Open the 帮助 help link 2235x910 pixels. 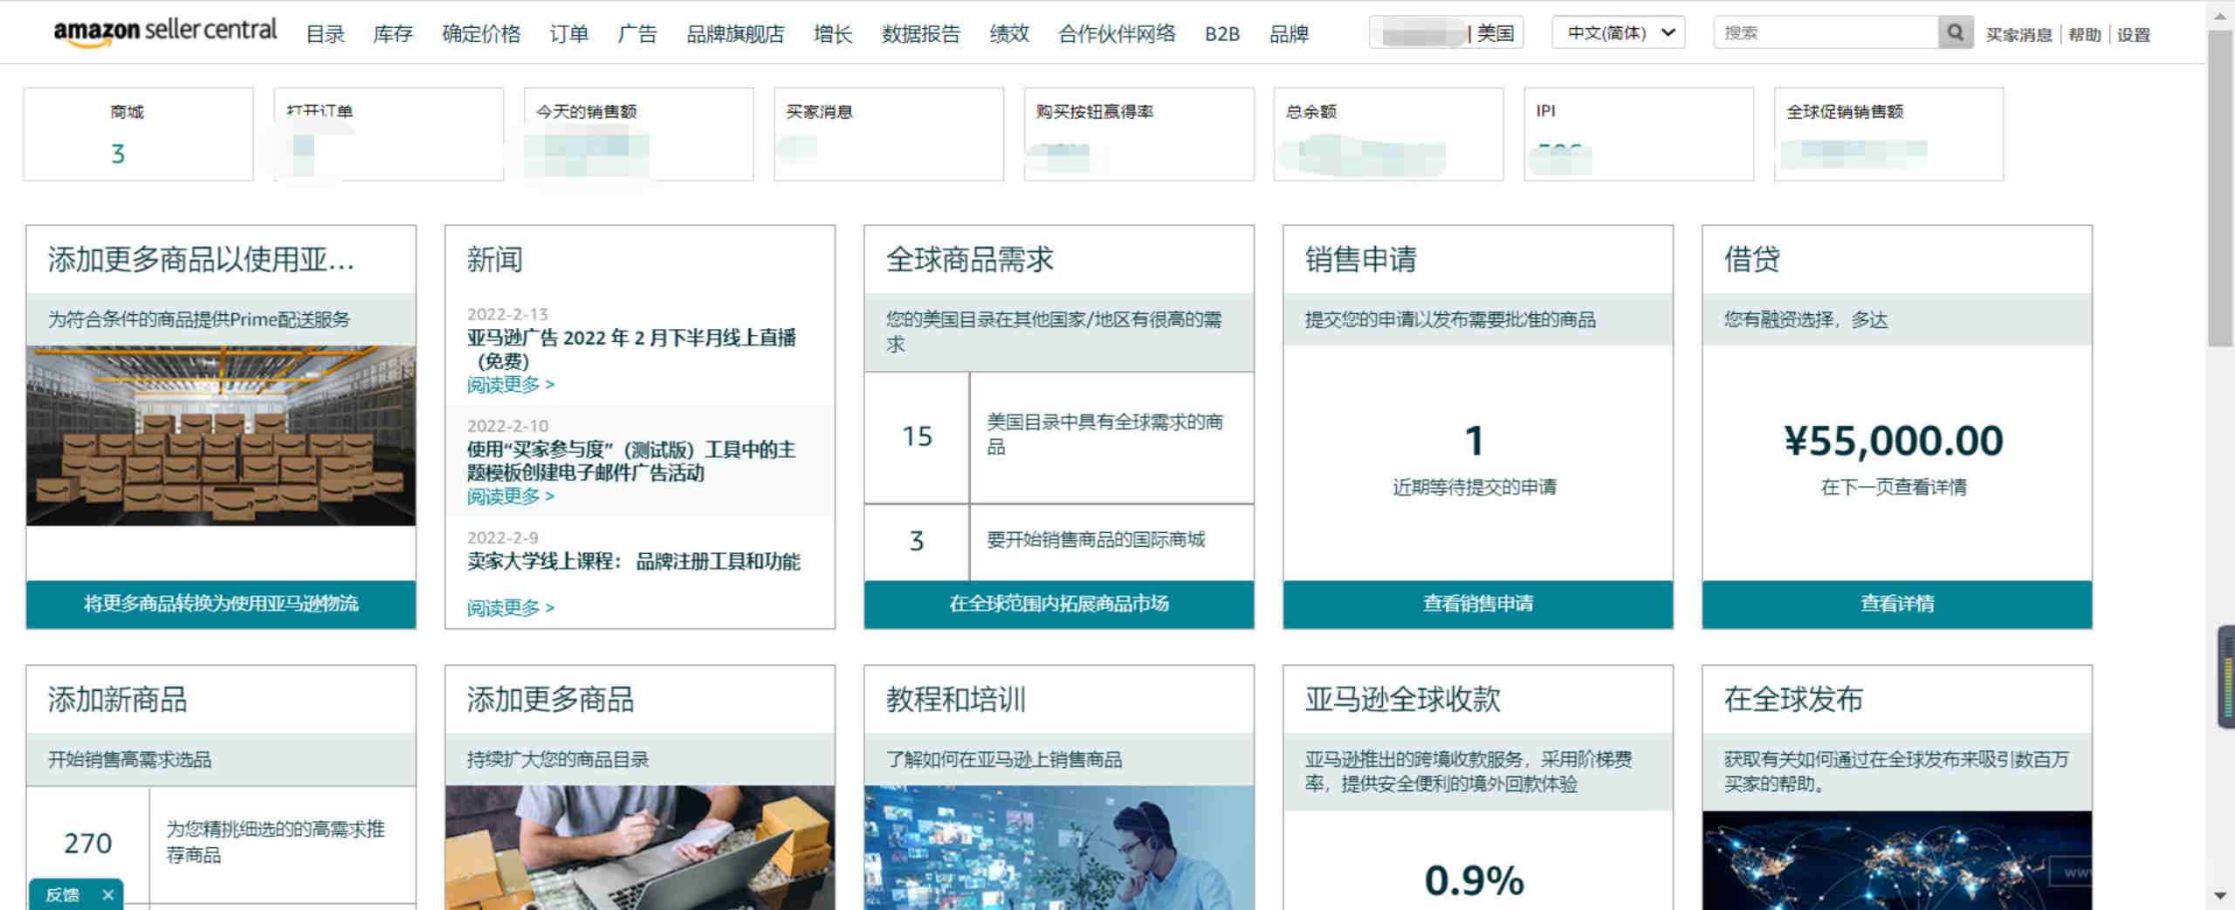coord(2085,34)
